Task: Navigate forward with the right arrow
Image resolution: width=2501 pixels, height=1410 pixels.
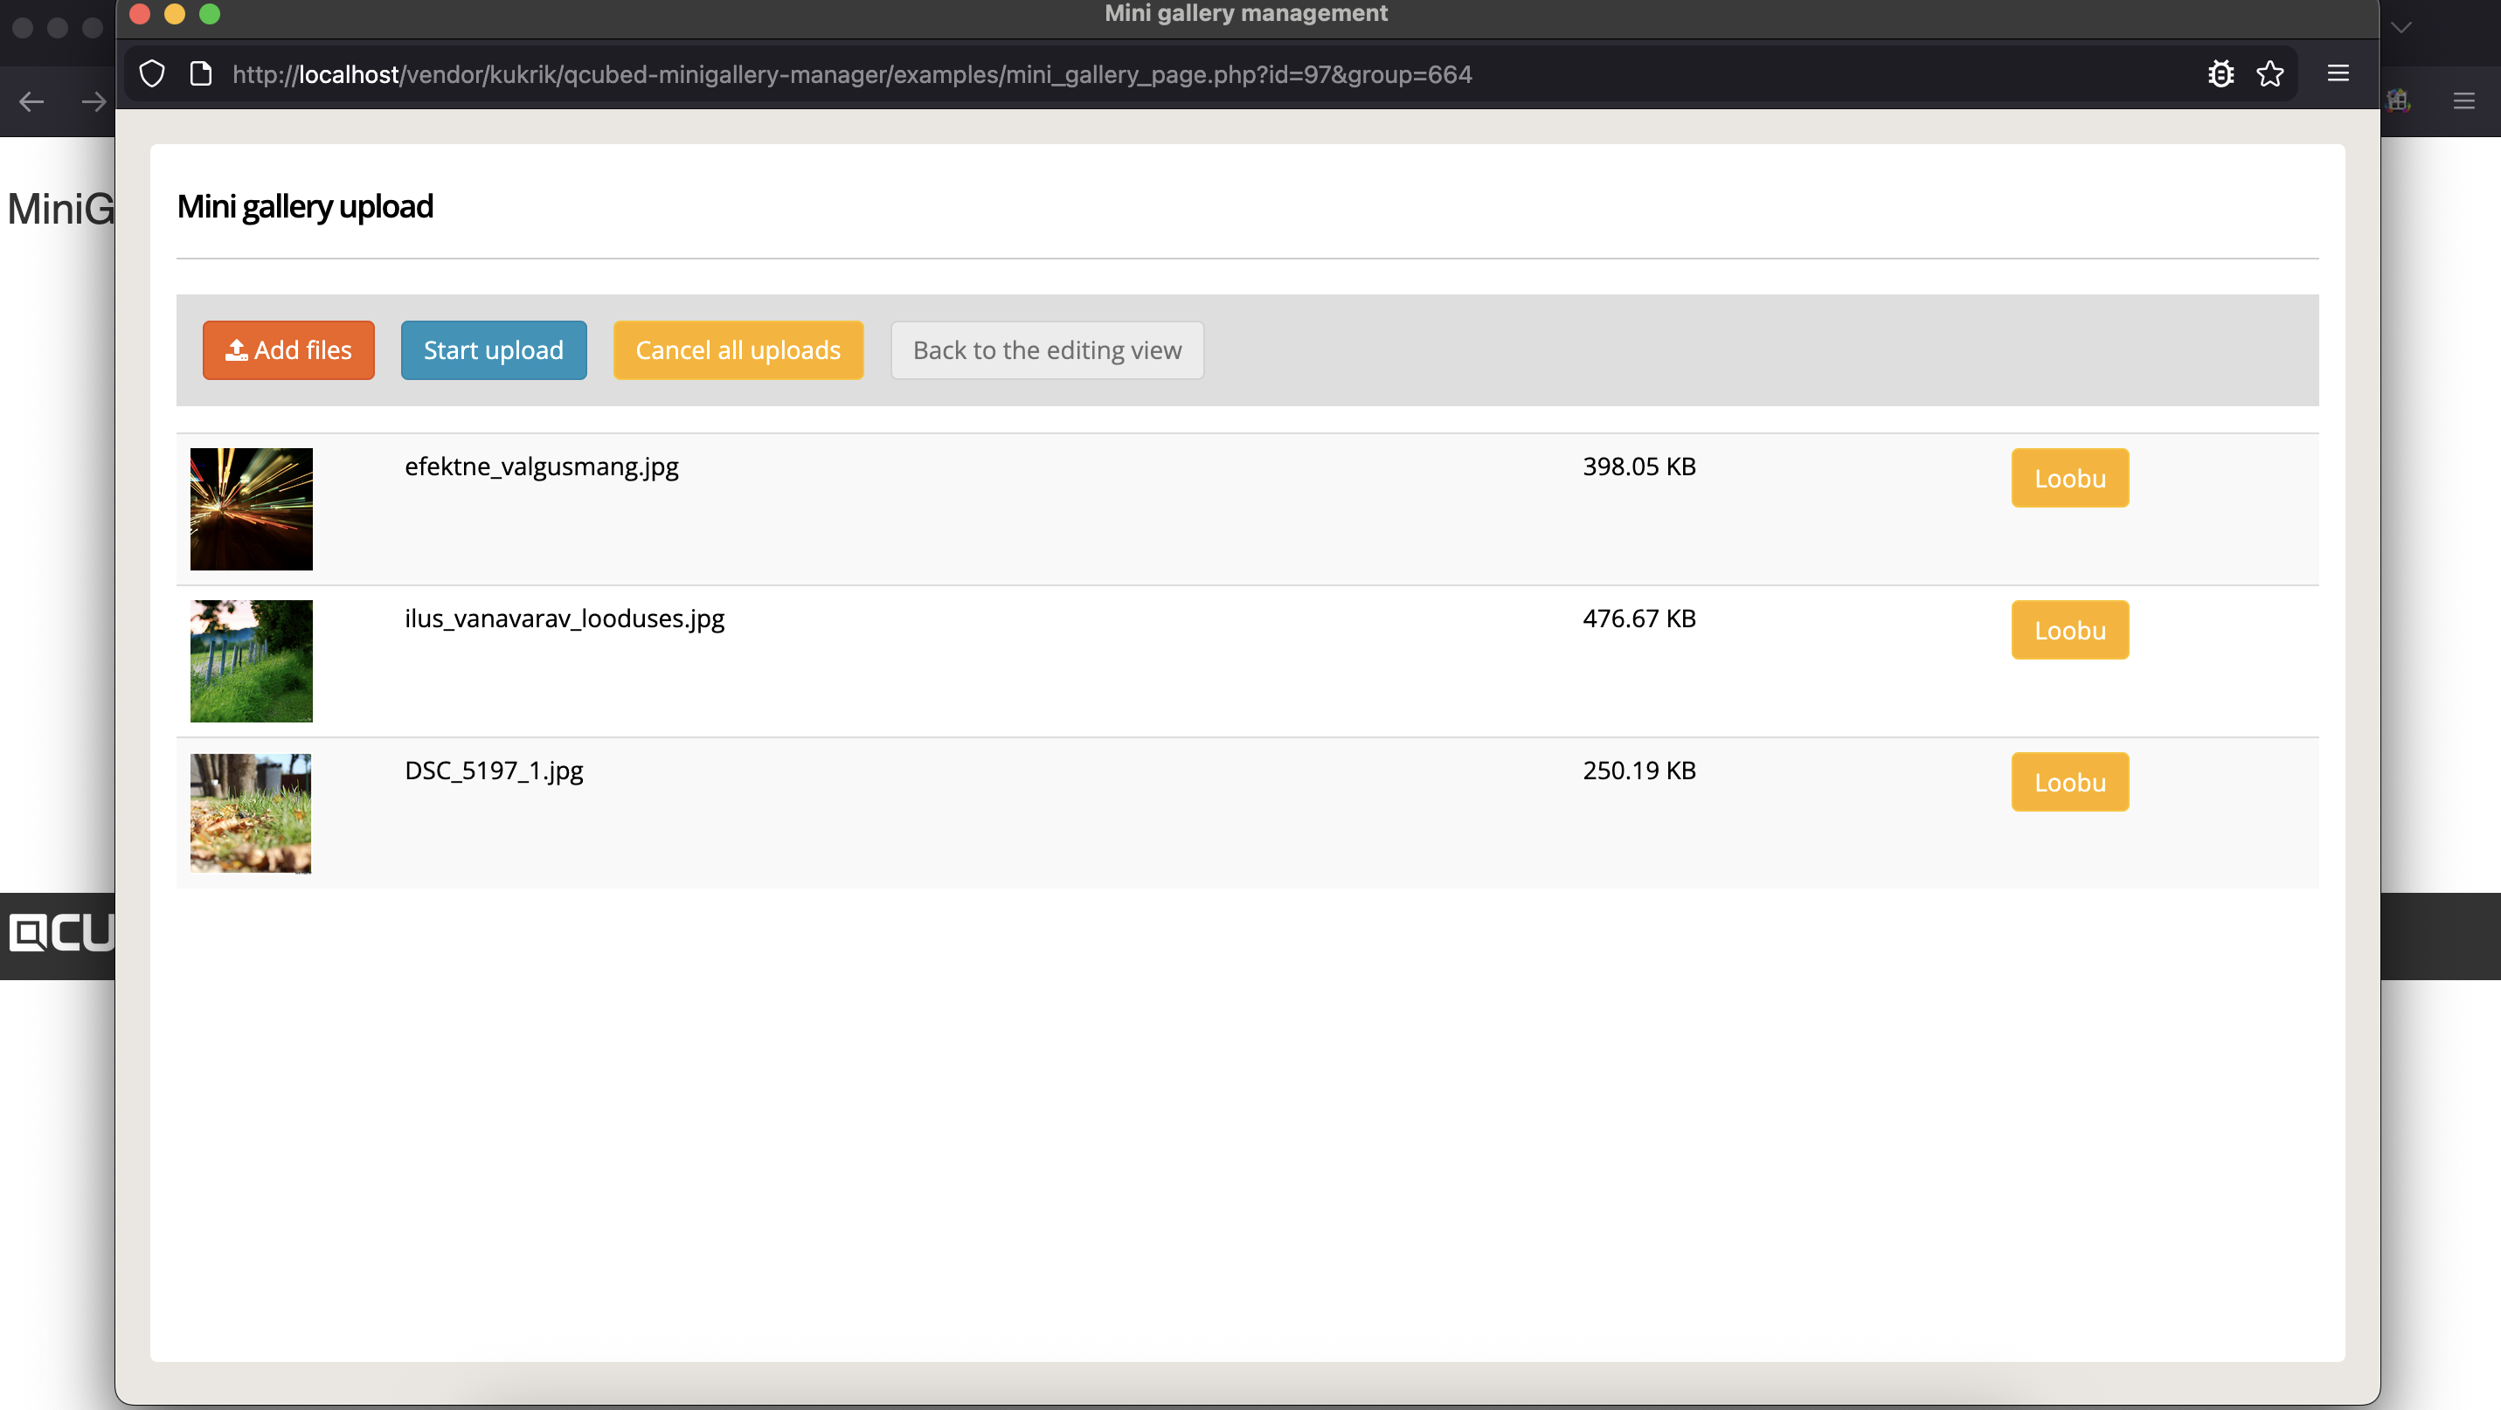Action: pos(94,101)
